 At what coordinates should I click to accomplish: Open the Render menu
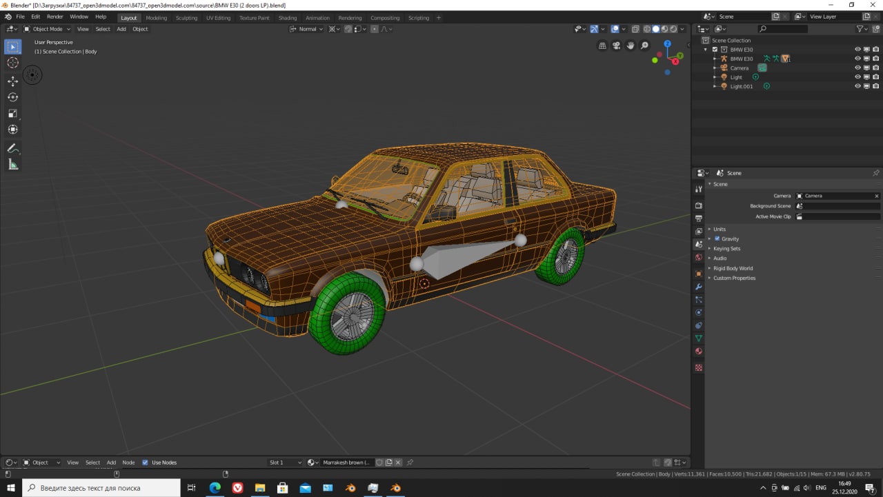[x=54, y=17]
